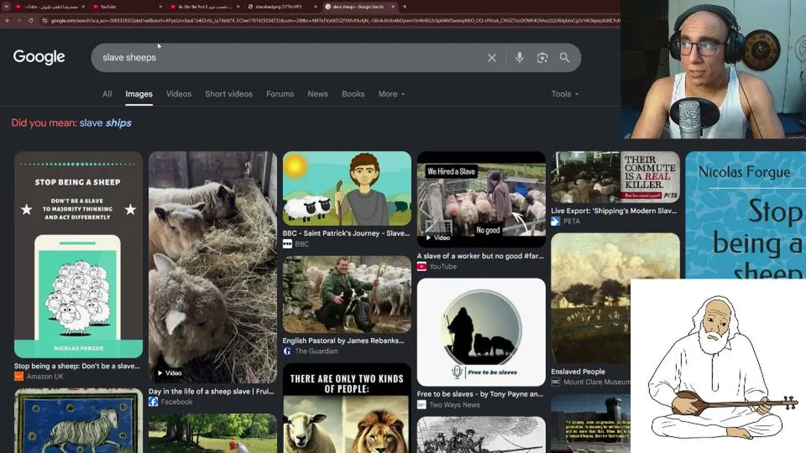
Task: Start voice search with the microphone icon
Action: pyautogui.click(x=519, y=58)
